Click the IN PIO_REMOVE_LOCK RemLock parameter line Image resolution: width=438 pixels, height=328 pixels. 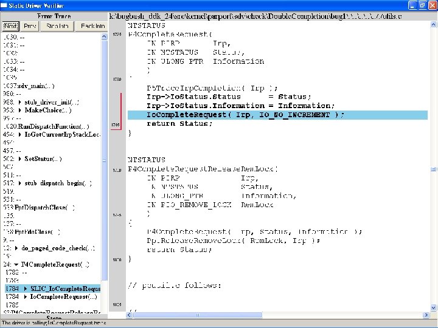point(210,205)
